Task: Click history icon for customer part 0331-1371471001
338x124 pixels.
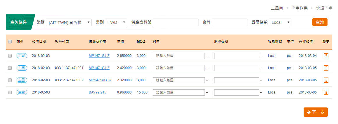Action: 326,68
